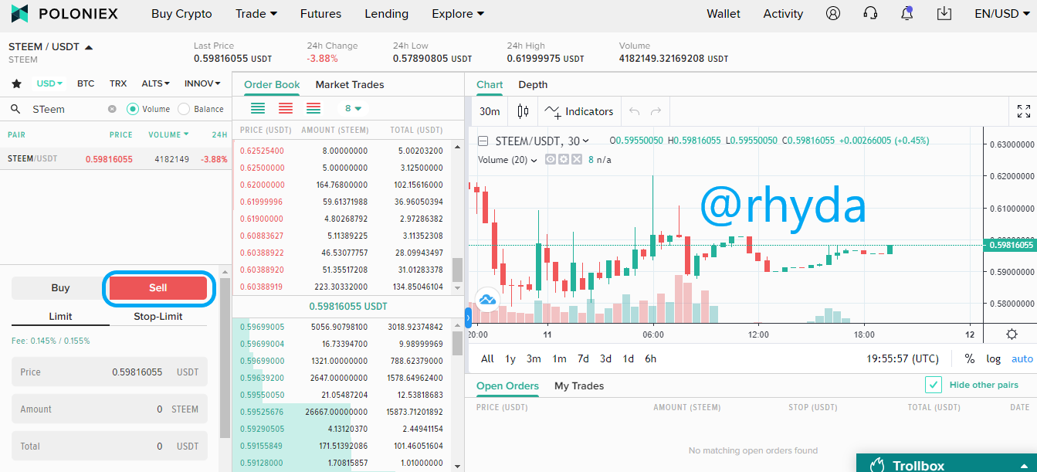Image resolution: width=1037 pixels, height=472 pixels.
Task: Open the ALTS market dropdown
Action: pos(155,83)
